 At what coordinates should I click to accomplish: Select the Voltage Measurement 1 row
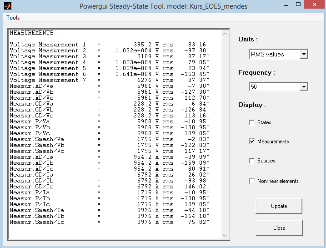tap(110, 45)
